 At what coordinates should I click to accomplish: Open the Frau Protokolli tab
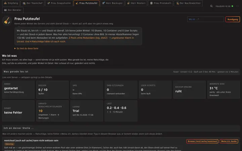161,3
